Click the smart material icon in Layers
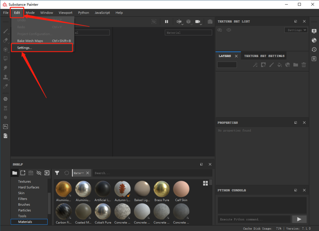This screenshot has width=319, height=231. 287,65
